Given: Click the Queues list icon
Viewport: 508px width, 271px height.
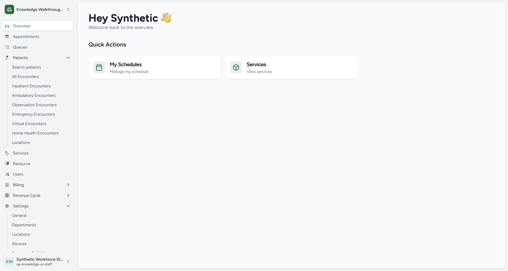Looking at the screenshot, I should 7,47.
